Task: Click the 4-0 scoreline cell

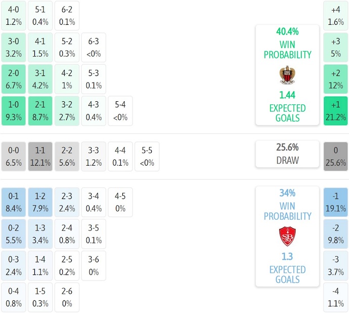Action: click(x=14, y=16)
